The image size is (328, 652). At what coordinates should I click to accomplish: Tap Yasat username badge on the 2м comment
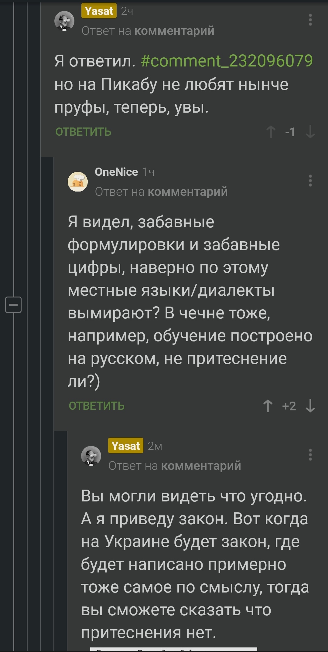pos(125,446)
